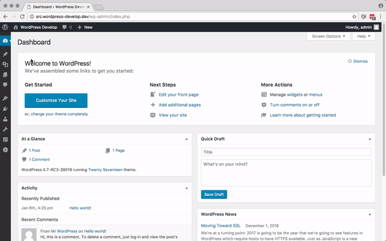This screenshot has width=386, height=241.
Task: Collapse the At a Glance panel
Action: pos(187,139)
